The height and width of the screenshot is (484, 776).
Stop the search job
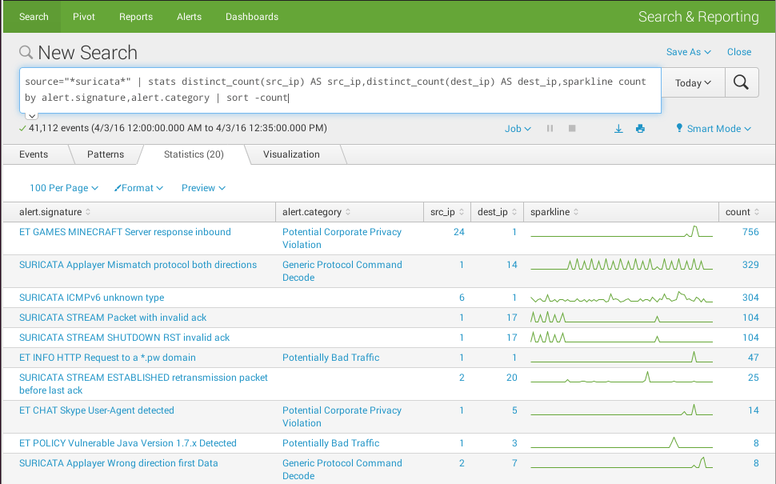572,129
